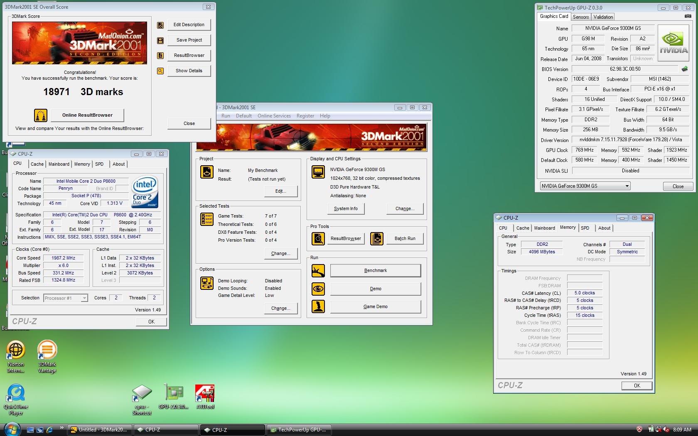
Task: Open the graphics card selection dropdown in GPU-Z
Action: tap(585, 186)
